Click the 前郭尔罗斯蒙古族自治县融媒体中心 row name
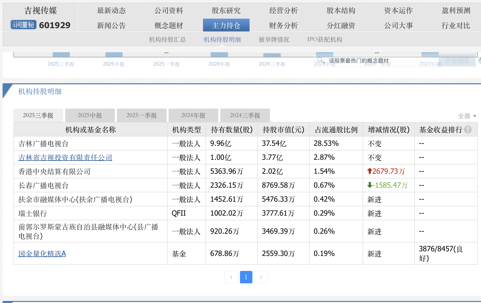 (88, 231)
